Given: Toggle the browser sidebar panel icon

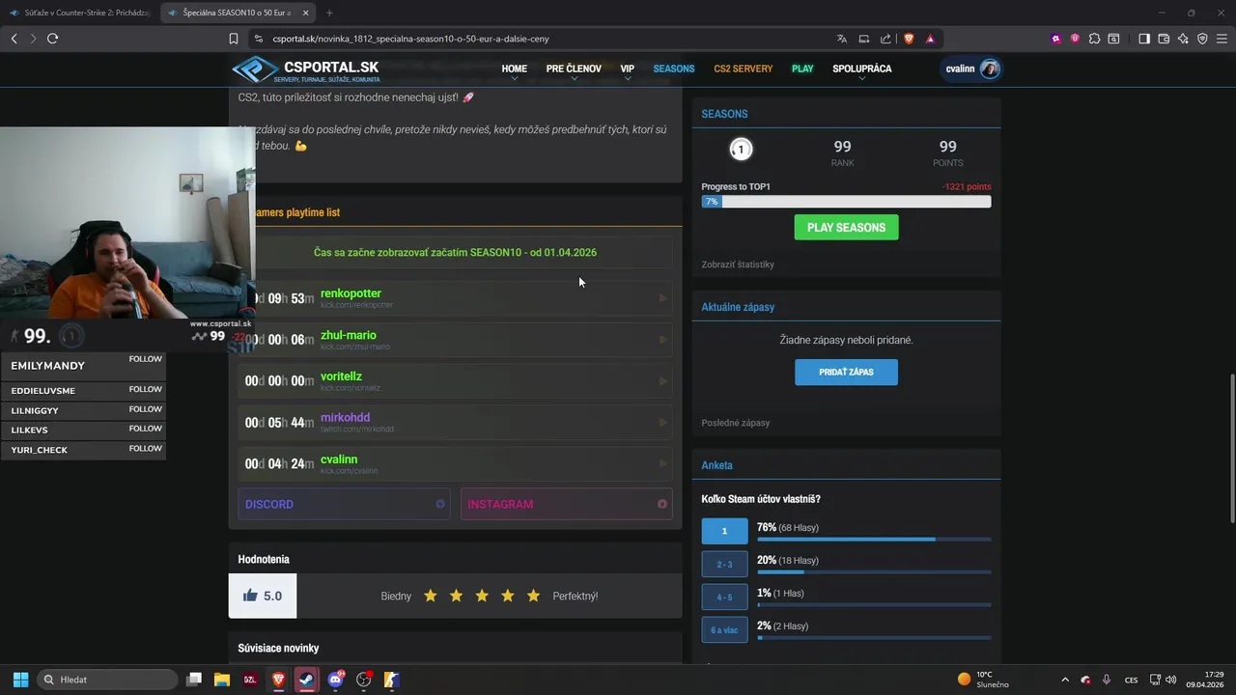Looking at the screenshot, I should click(x=1144, y=39).
